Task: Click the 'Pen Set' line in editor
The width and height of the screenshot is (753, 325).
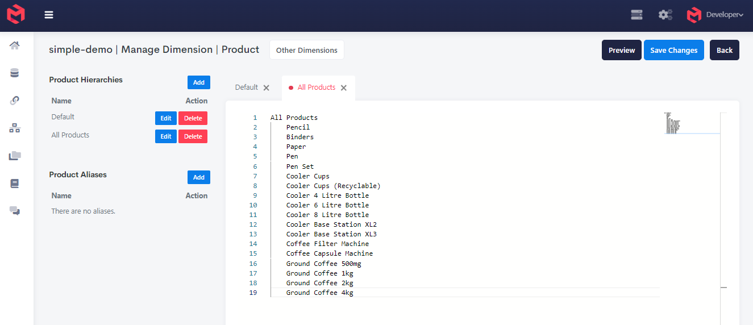Action: click(300, 166)
